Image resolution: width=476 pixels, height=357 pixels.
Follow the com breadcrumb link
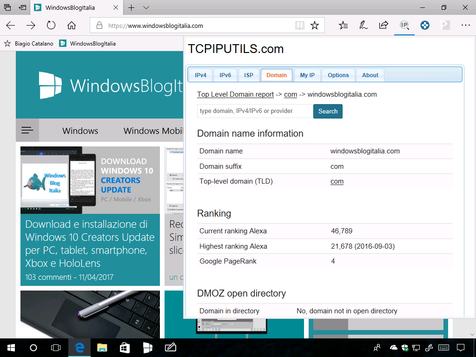pyautogui.click(x=291, y=94)
